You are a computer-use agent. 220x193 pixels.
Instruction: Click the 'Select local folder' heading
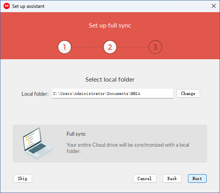tap(110, 80)
